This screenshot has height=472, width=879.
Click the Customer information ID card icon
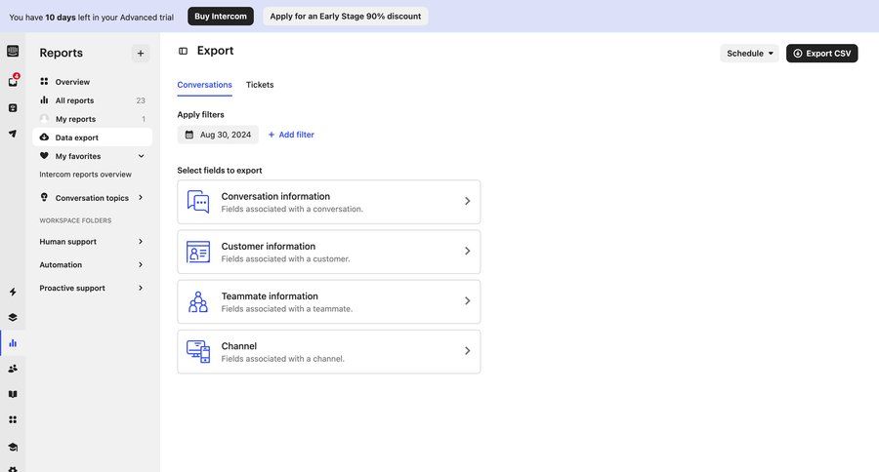198,252
